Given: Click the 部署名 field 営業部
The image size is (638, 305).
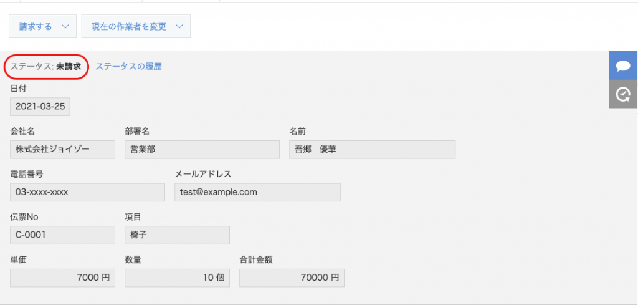Looking at the screenshot, I should (202, 150).
